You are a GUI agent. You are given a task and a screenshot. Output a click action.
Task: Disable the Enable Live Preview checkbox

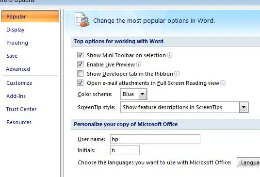pos(80,64)
